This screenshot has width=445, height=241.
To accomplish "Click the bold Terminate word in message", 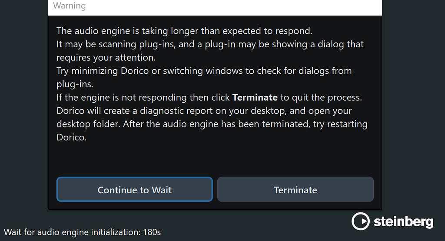I will [255, 97].
